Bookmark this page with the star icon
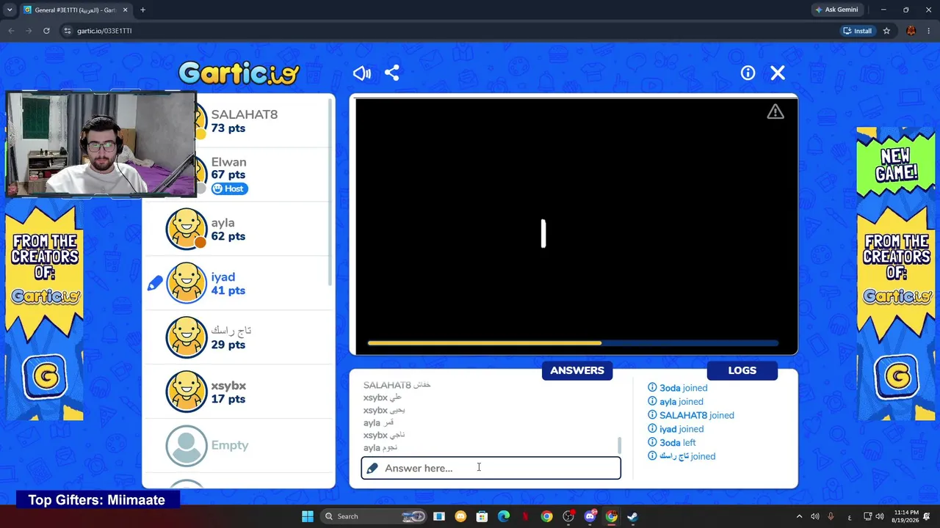 click(x=886, y=31)
